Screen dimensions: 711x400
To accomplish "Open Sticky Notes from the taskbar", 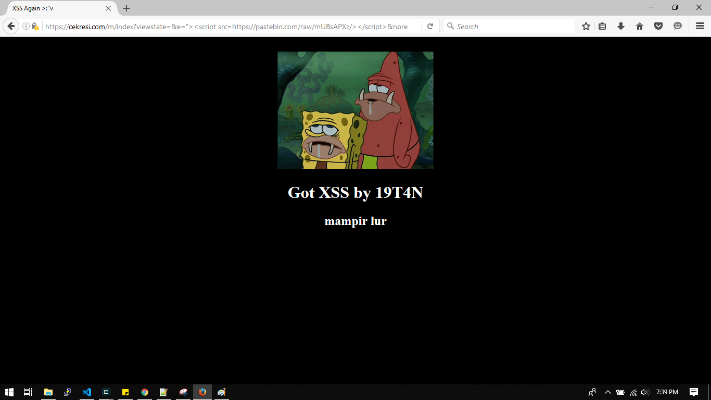I will click(x=125, y=392).
